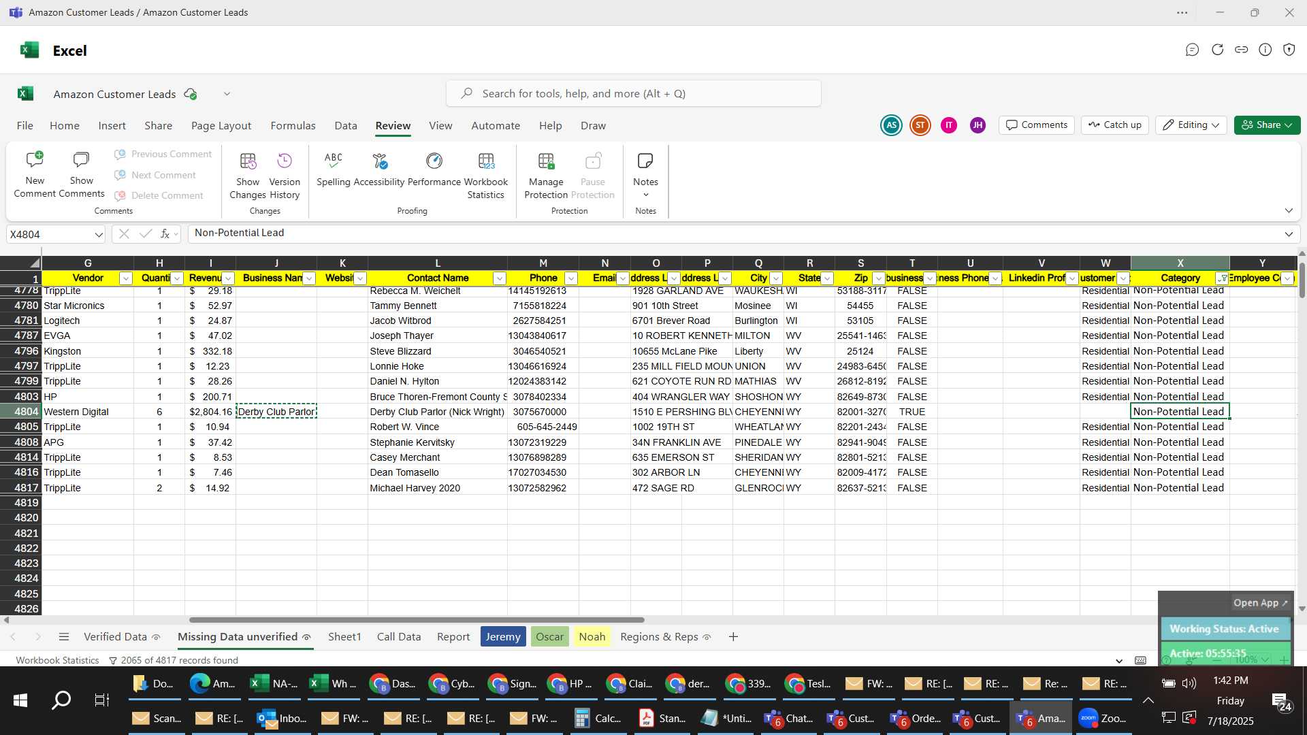The height and width of the screenshot is (735, 1307).
Task: Click the AS user avatar
Action: tap(891, 125)
